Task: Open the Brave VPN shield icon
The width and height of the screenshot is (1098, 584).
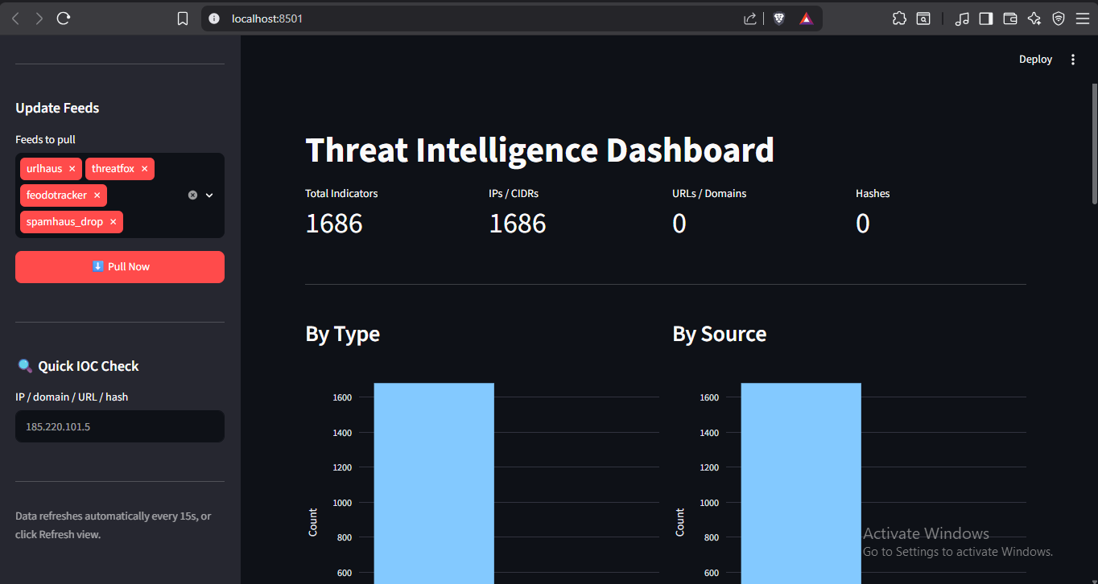Action: pyautogui.click(x=1059, y=19)
